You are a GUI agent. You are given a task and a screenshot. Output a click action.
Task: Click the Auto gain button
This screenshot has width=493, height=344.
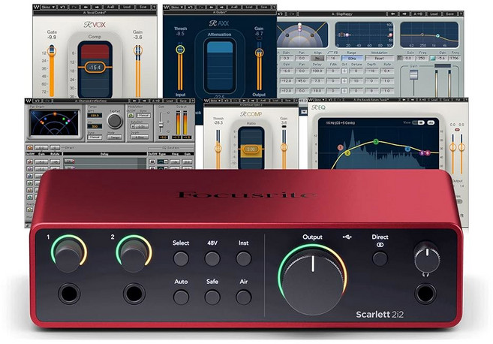click(x=181, y=297)
